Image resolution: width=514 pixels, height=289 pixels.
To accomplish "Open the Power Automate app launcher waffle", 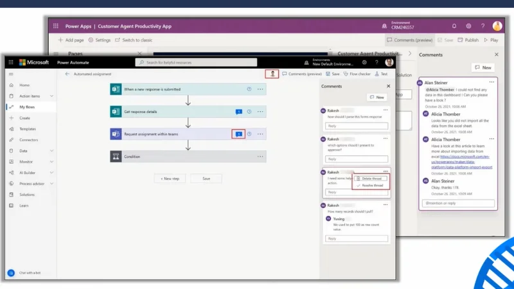I will 11,62.
